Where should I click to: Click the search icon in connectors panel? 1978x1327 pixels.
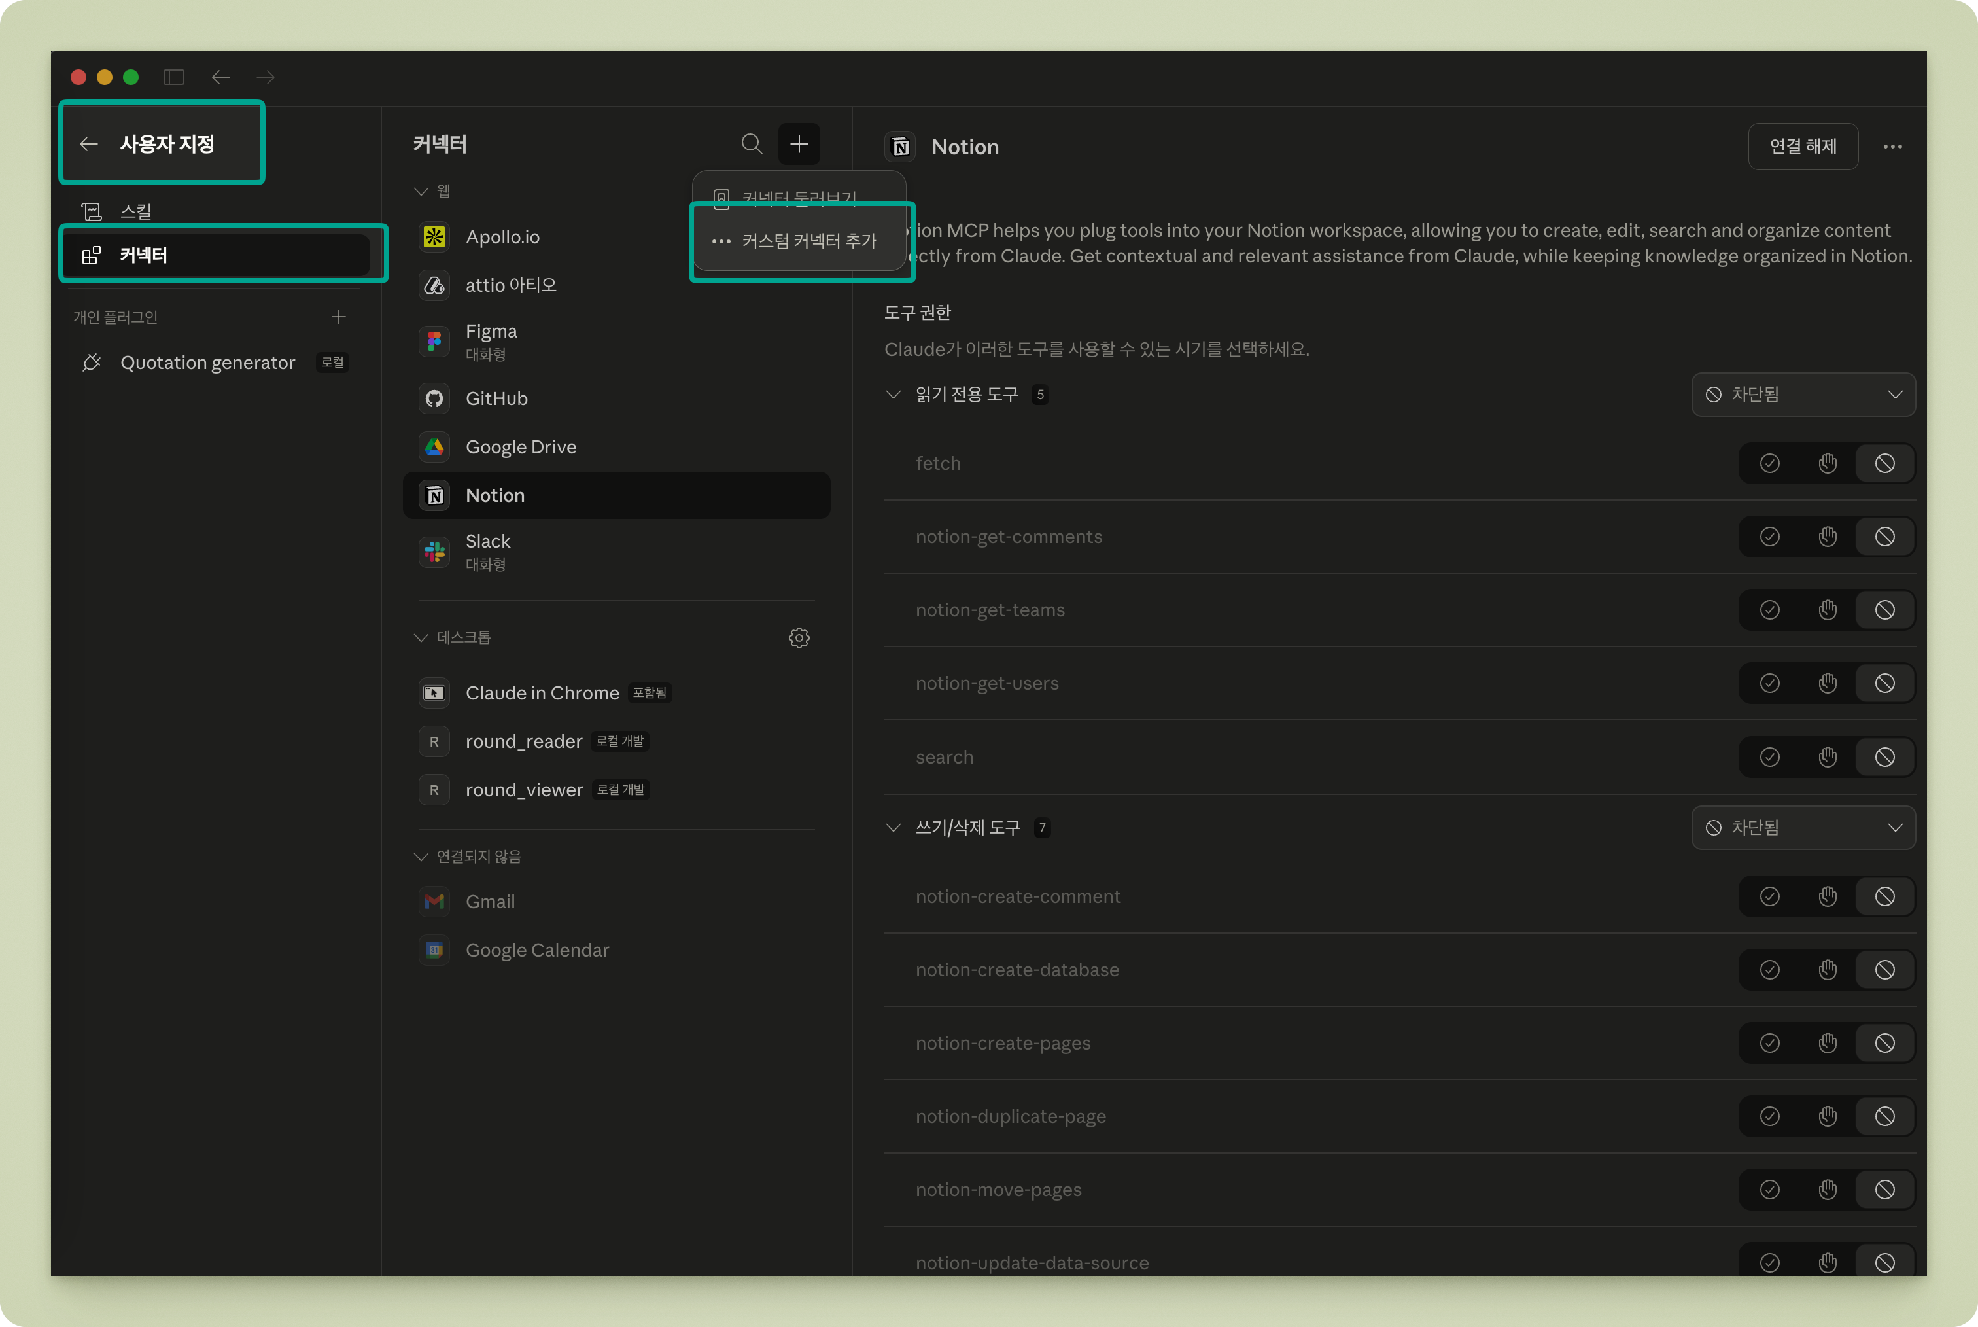click(x=752, y=144)
